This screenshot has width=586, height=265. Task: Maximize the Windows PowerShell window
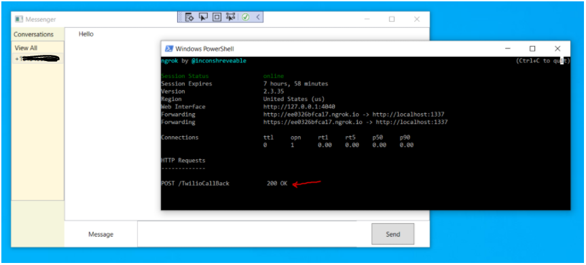[x=532, y=49]
